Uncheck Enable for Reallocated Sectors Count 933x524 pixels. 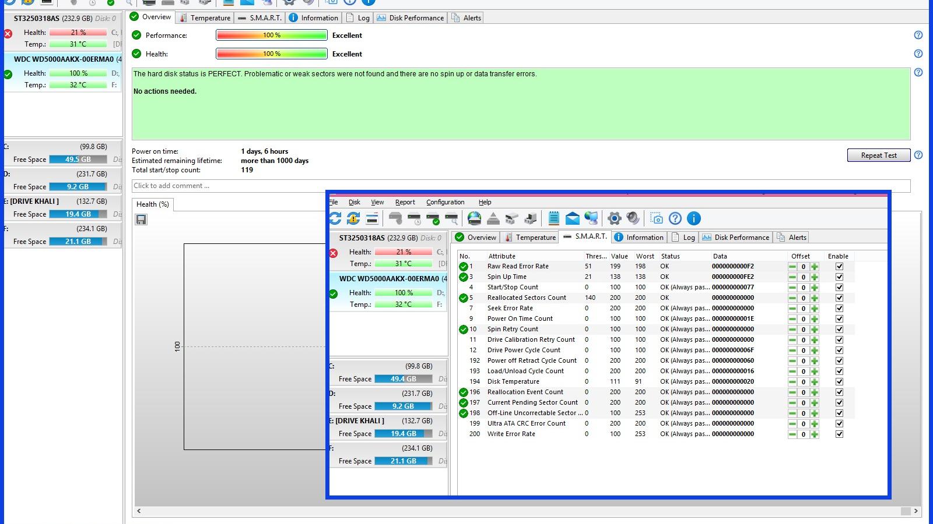click(x=839, y=298)
